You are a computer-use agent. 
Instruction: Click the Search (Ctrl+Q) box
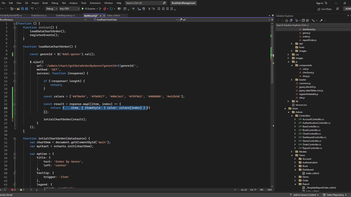click(x=146, y=3)
